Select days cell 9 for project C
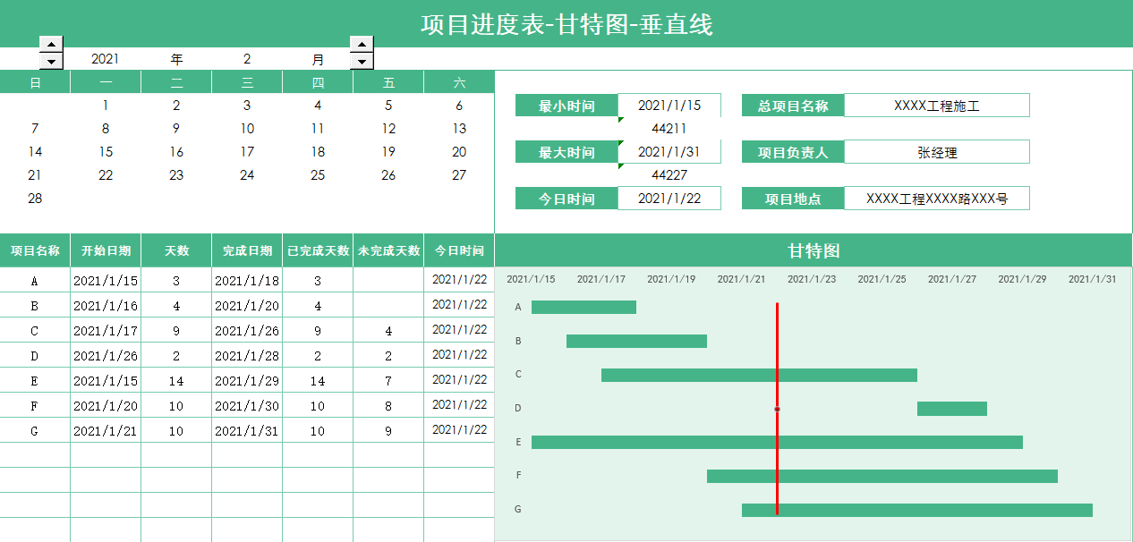Screen dimensions: 1133x542 pyautogui.click(x=176, y=330)
